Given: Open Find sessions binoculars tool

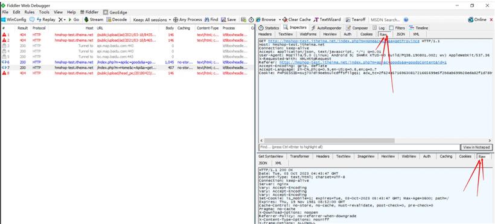Looking at the screenshot, I should point(211,19).
